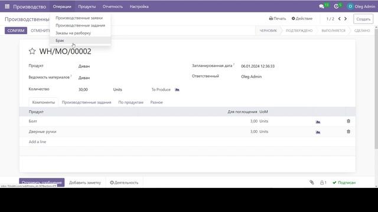
Task: Click Отправить сообщение button
Action: pos(42,183)
